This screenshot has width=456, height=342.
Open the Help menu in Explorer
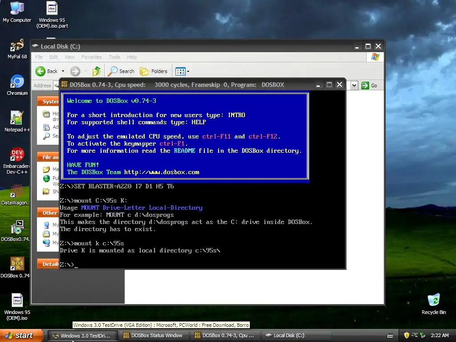(x=131, y=57)
